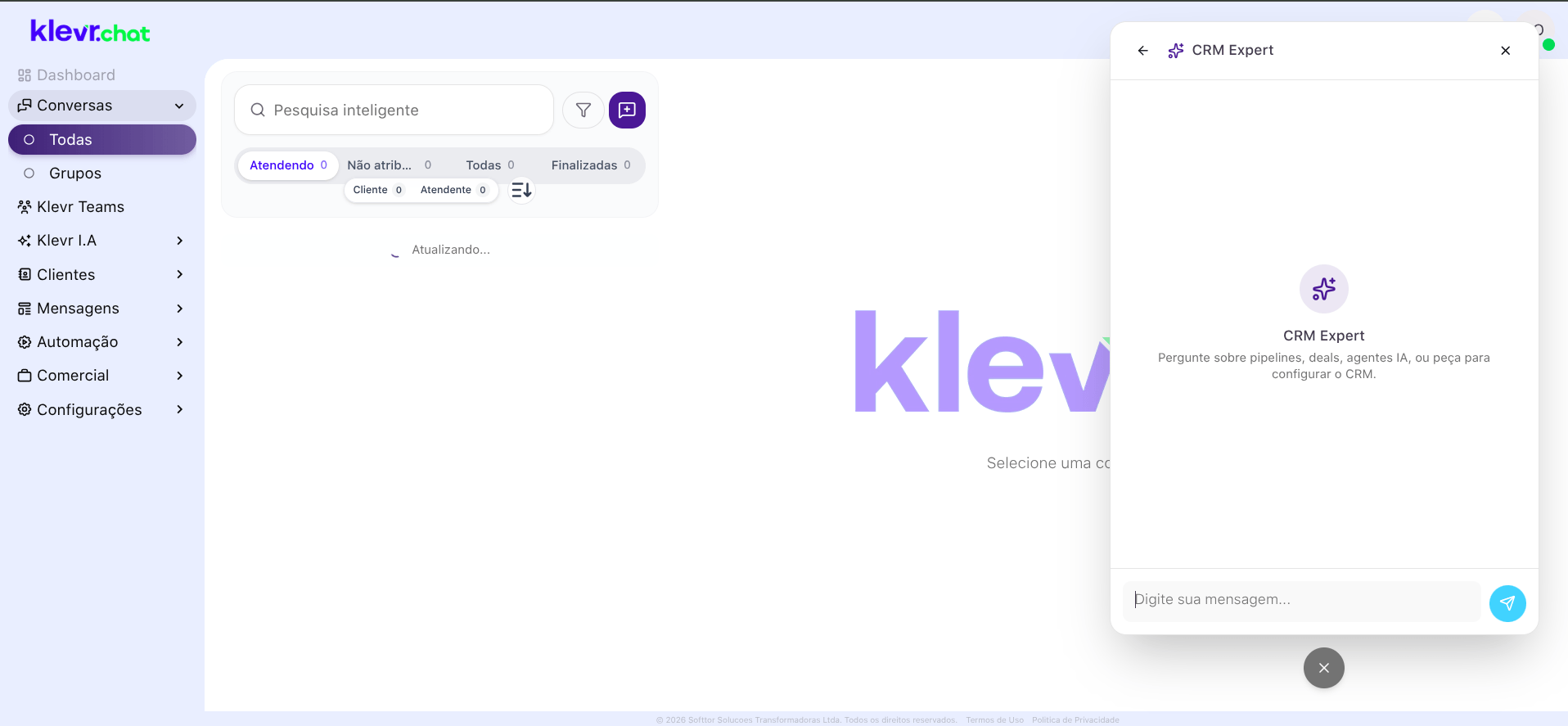Screen dimensions: 1568x726
Task: Open the Automação menu label
Action: 77,342
